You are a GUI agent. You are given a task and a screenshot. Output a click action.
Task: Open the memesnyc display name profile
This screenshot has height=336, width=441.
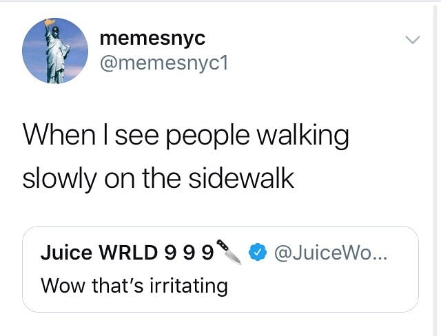(152, 38)
